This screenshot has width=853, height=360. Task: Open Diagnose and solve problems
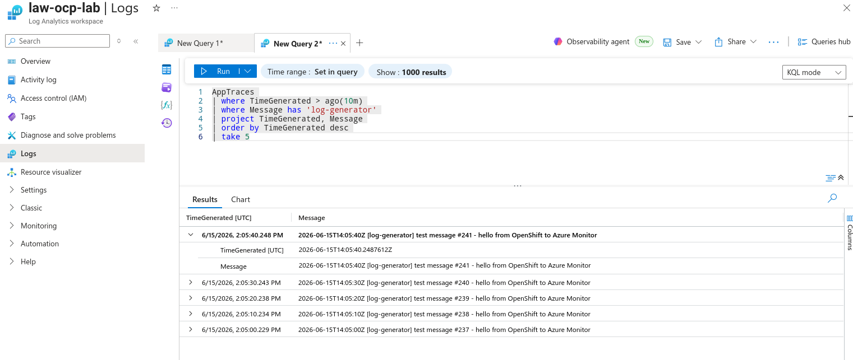(68, 135)
